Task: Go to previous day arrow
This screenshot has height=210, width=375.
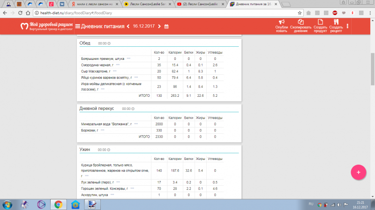Action: pos(128,27)
